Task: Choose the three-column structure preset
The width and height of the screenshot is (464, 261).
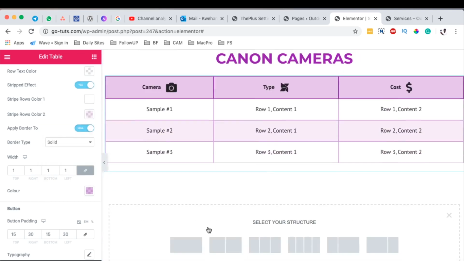Action: tap(265, 245)
